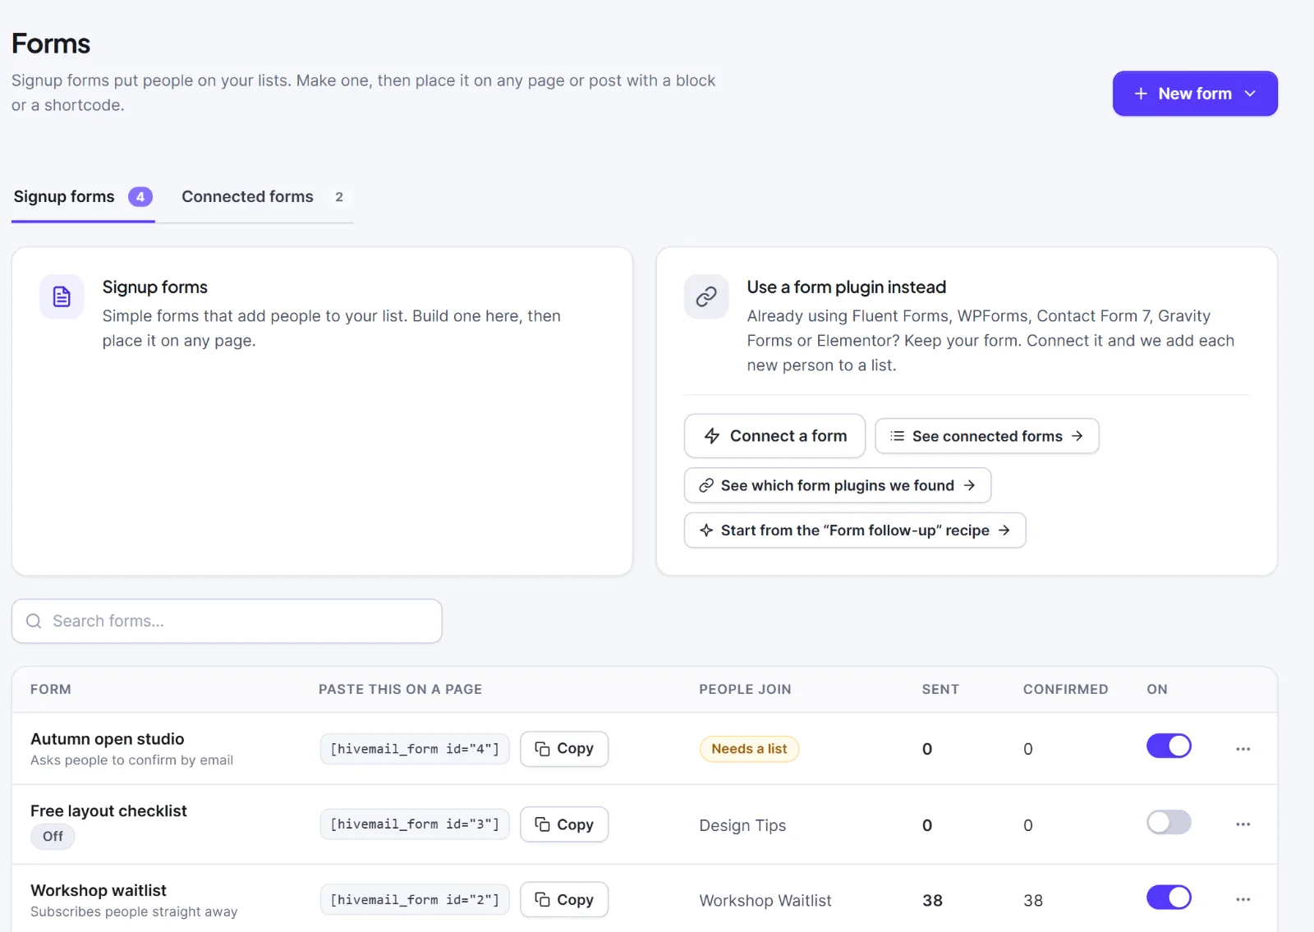Select the hivemail_form id="4" shortcode text
The height and width of the screenshot is (932, 1314).
(x=415, y=749)
